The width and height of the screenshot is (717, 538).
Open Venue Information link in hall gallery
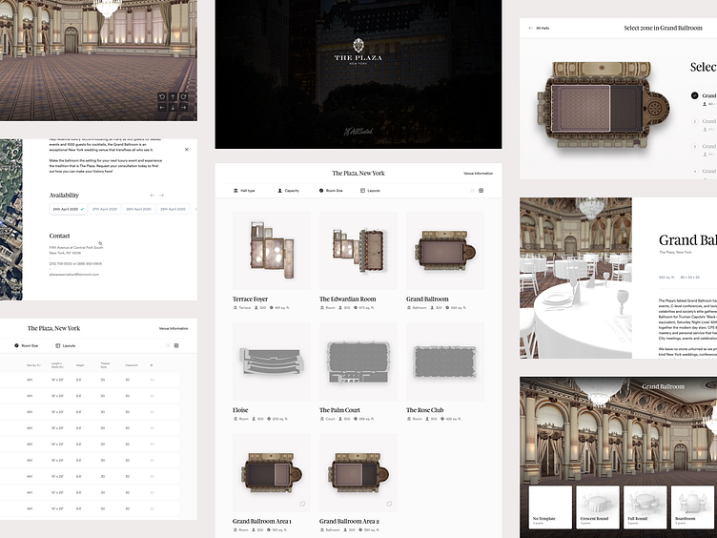pyautogui.click(x=478, y=174)
